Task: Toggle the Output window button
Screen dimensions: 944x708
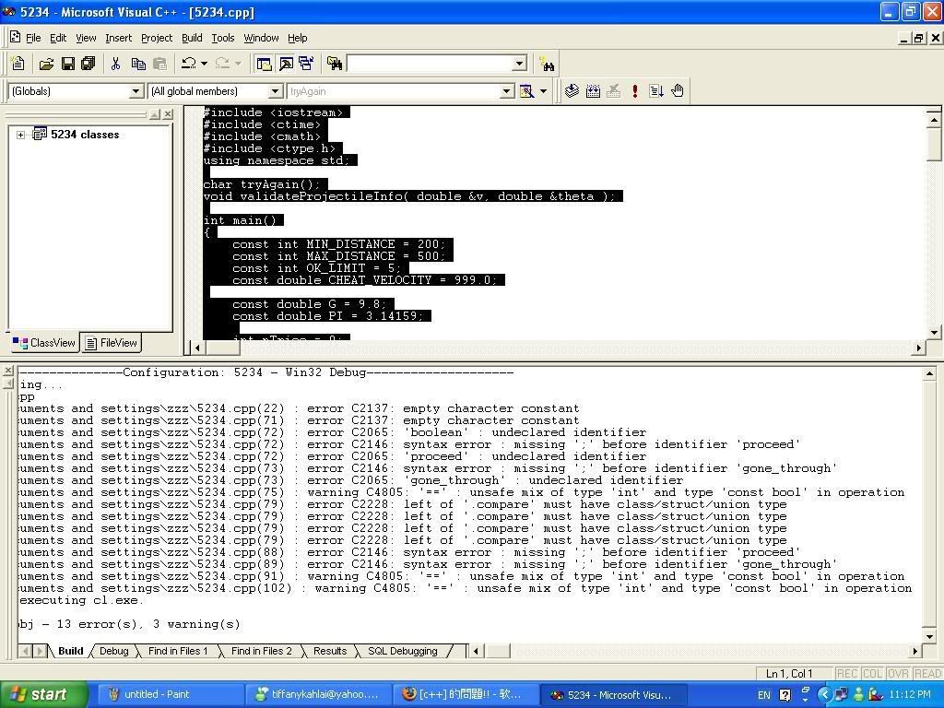Action: point(286,64)
